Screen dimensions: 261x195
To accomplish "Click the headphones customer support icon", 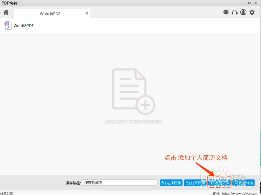I will click(x=235, y=12).
